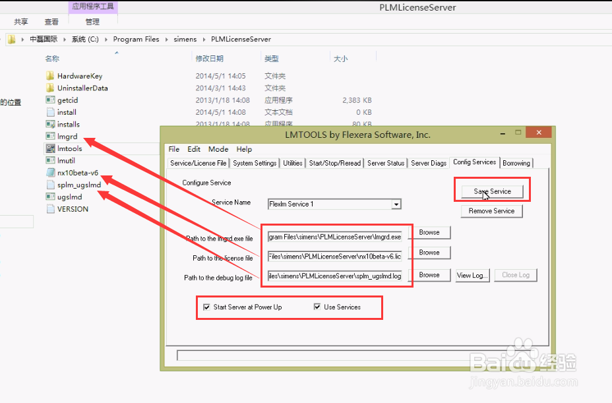The height and width of the screenshot is (403, 612).
Task: Switch to System Settings tab
Action: [255, 163]
